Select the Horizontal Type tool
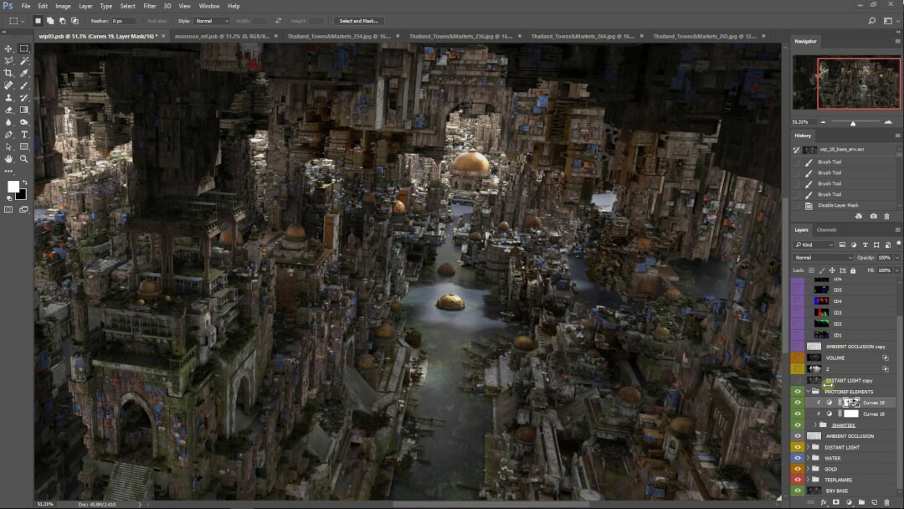This screenshot has width=904, height=509. click(x=24, y=134)
